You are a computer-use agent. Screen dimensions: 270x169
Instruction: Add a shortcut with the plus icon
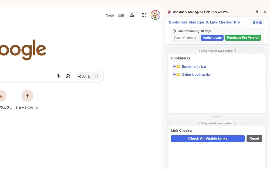(27, 96)
